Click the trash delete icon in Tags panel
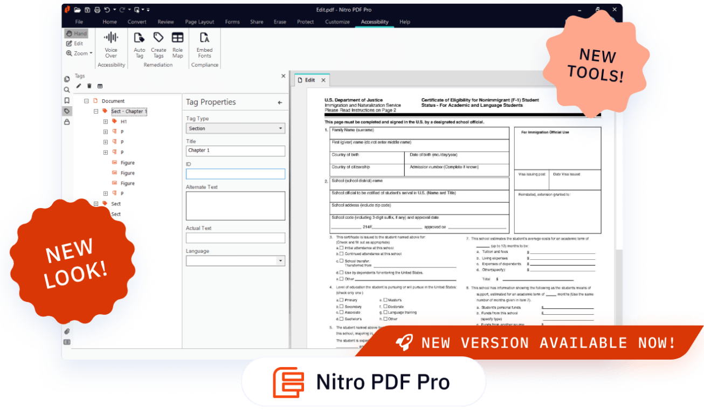The height and width of the screenshot is (414, 704). [x=89, y=86]
